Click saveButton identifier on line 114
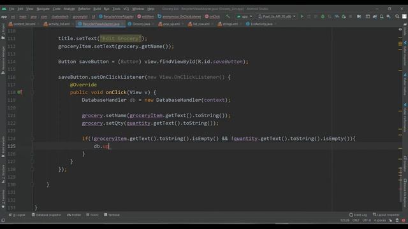 coord(94,62)
